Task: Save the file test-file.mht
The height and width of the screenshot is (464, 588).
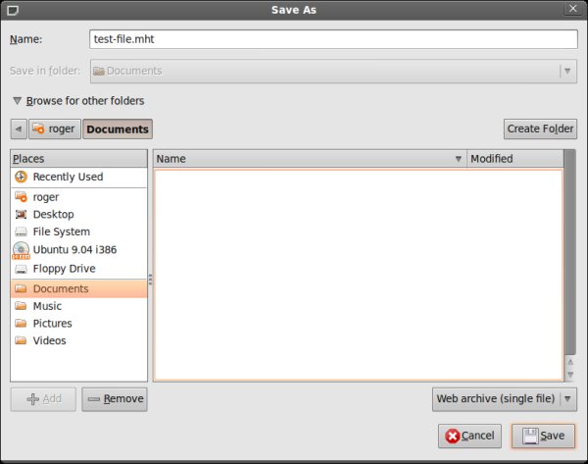Action: (x=543, y=436)
